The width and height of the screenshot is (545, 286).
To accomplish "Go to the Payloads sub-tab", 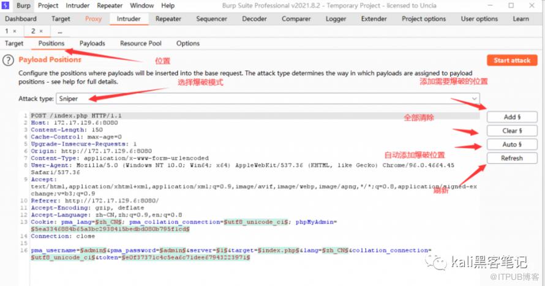I will pyautogui.click(x=92, y=43).
